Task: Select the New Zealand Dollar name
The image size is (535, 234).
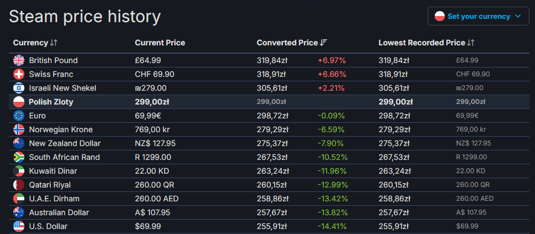Action: 65,143
